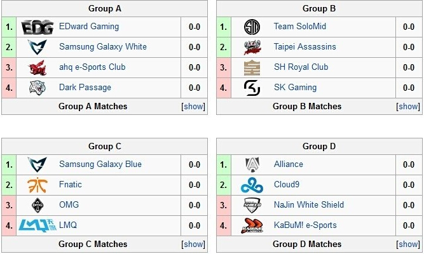Click the EDward Gaming team logo
This screenshot has height=254, width=424.
click(37, 27)
